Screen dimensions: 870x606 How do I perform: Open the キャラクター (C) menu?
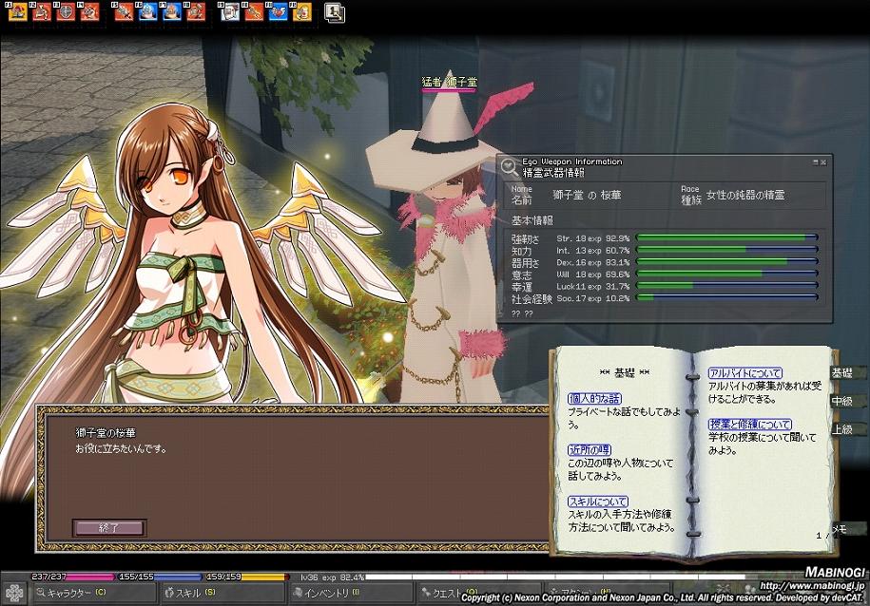pos(94,593)
